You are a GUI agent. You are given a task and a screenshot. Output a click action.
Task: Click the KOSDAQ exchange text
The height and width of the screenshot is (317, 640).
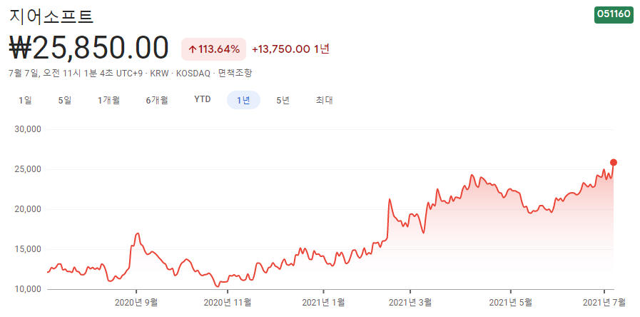193,74
